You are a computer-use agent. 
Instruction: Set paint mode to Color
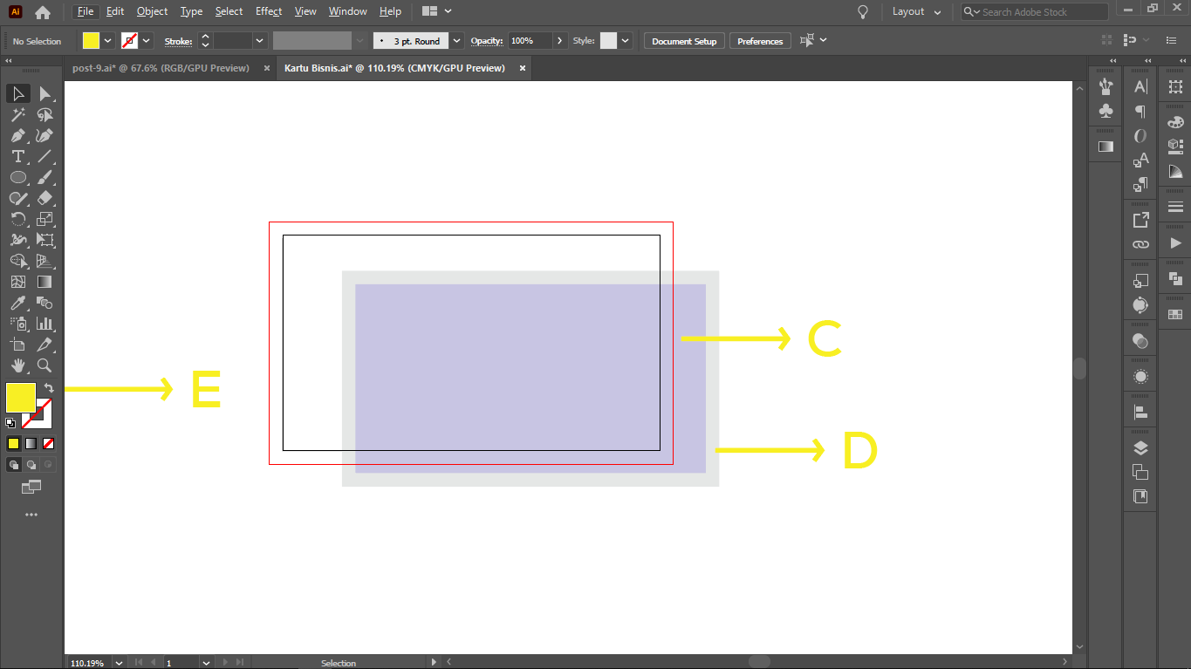13,443
